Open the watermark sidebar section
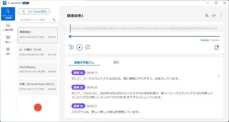Viewport: 229px width, 122px height. [8, 39]
